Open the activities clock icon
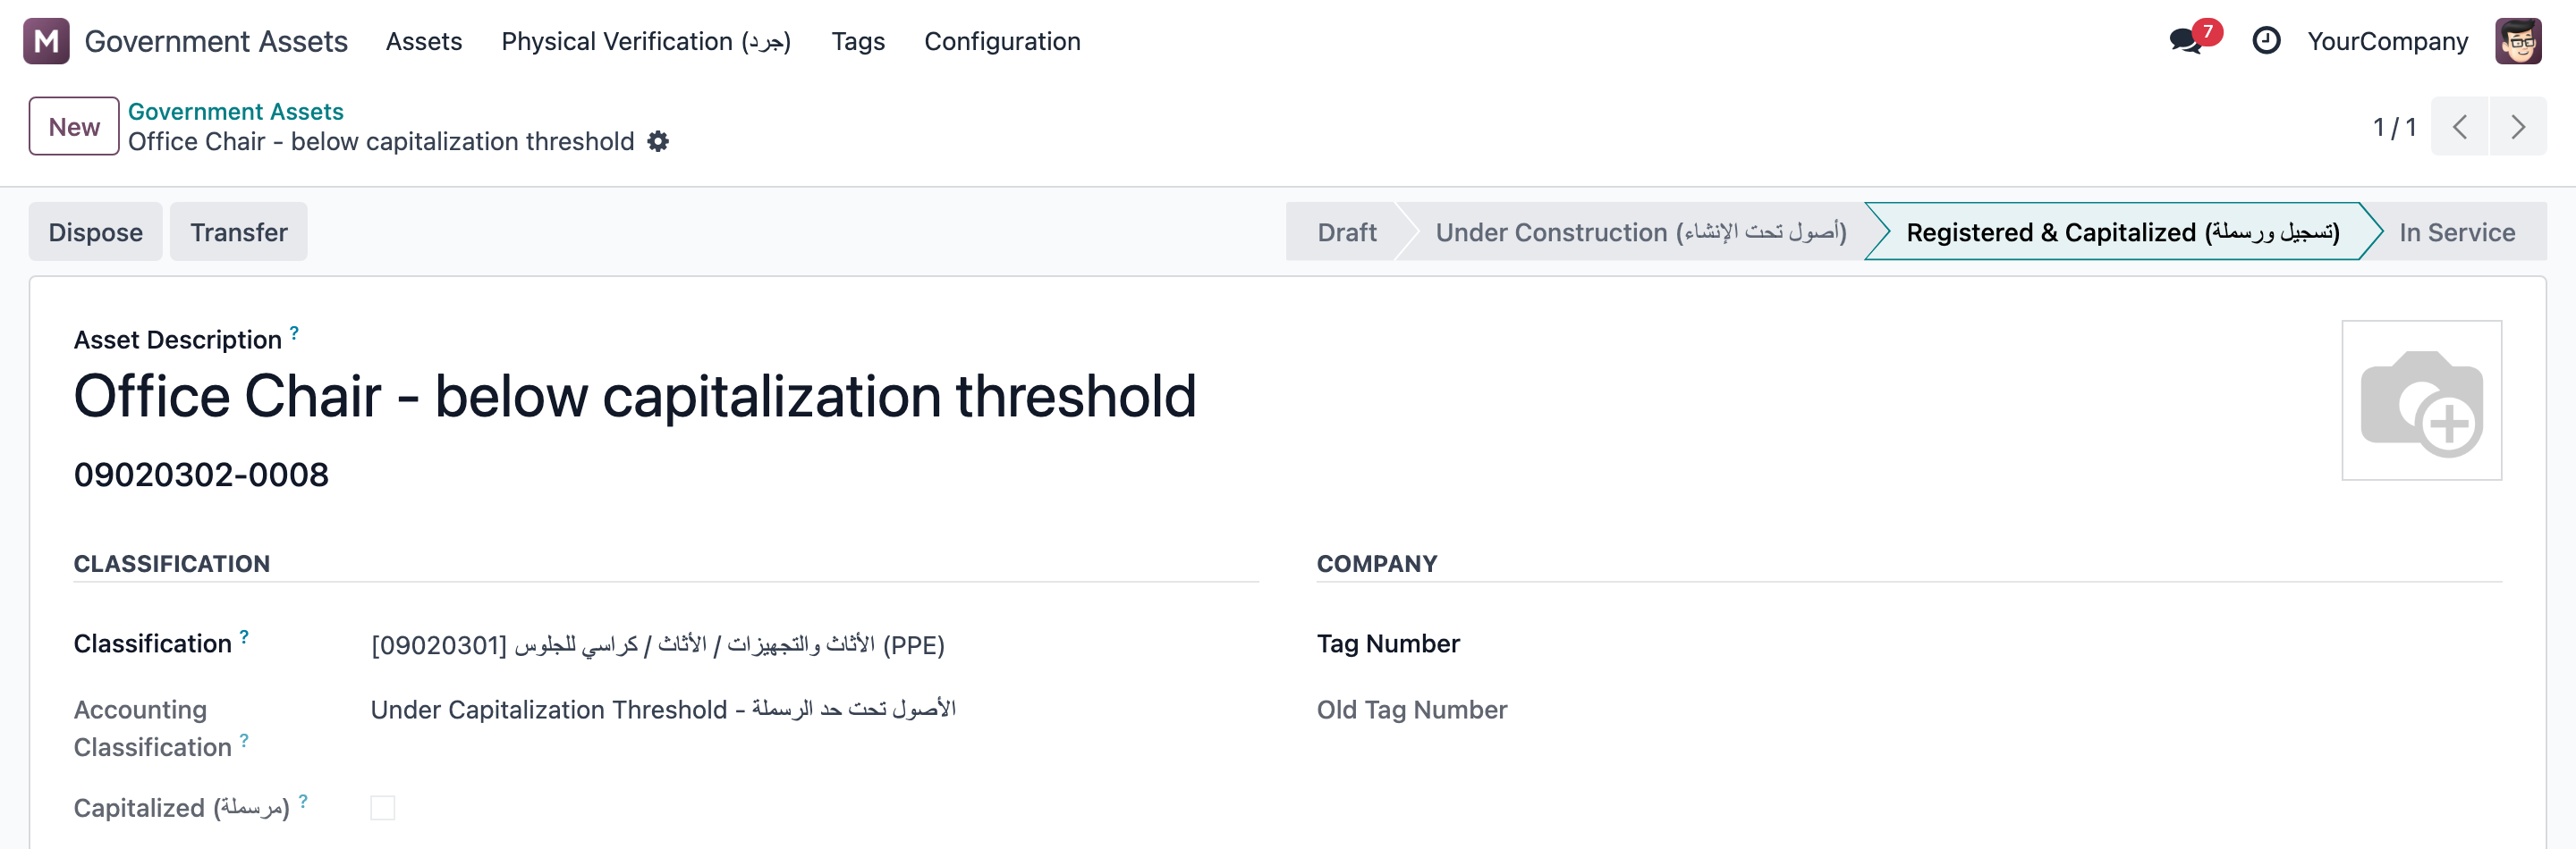The height and width of the screenshot is (849, 2576). (x=2266, y=41)
